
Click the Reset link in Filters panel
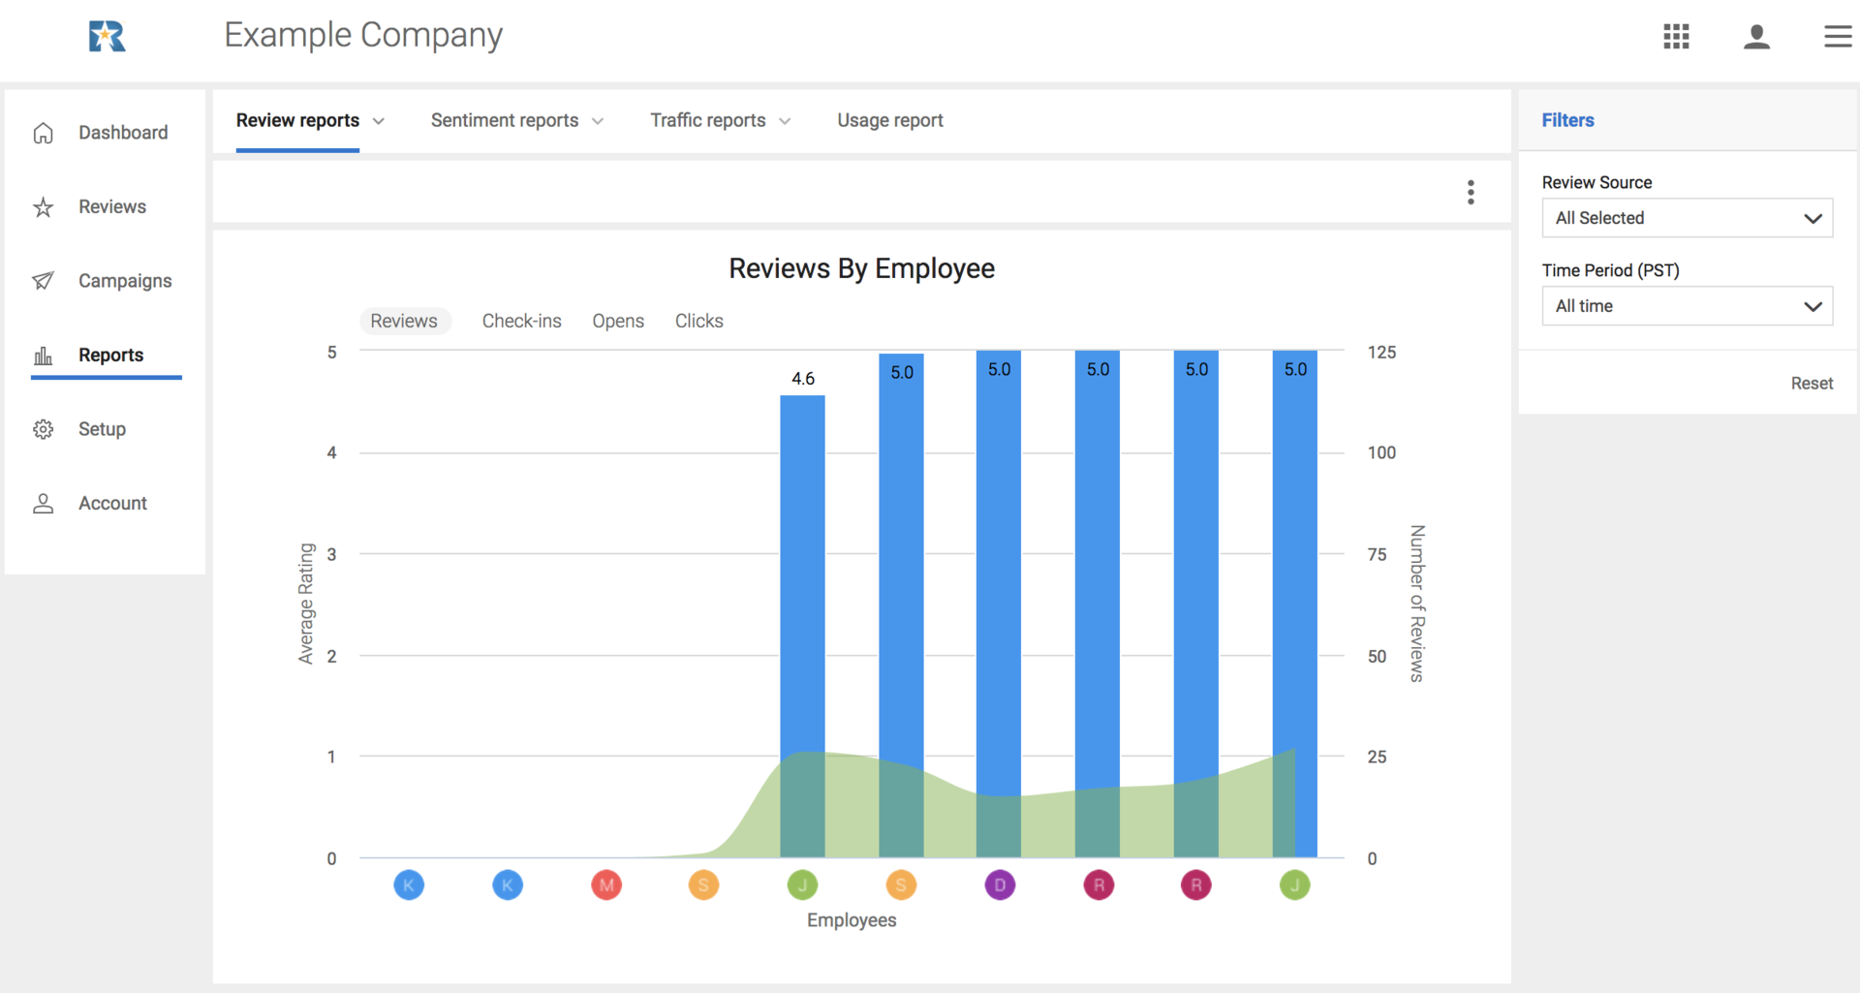1812,383
